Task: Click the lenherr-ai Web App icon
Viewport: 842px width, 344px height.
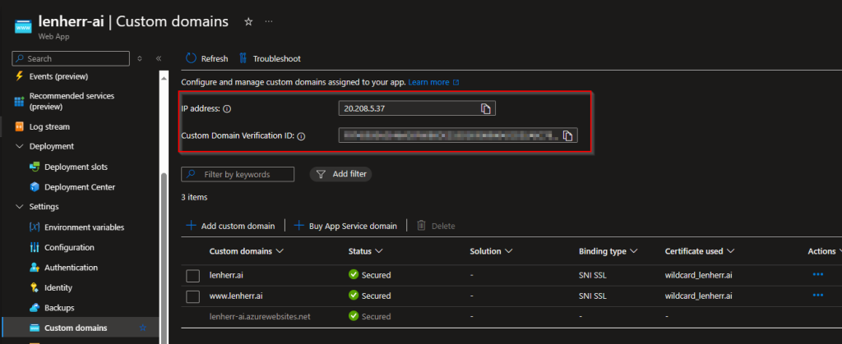Action: coord(23,27)
